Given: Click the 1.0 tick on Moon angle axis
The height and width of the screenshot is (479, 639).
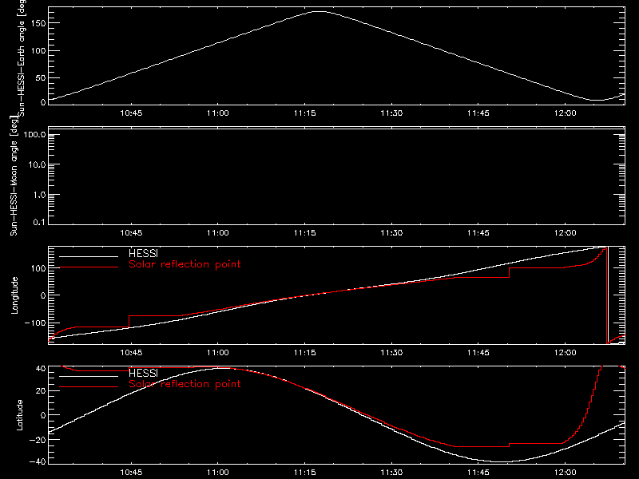Looking at the screenshot, I should (x=39, y=195).
